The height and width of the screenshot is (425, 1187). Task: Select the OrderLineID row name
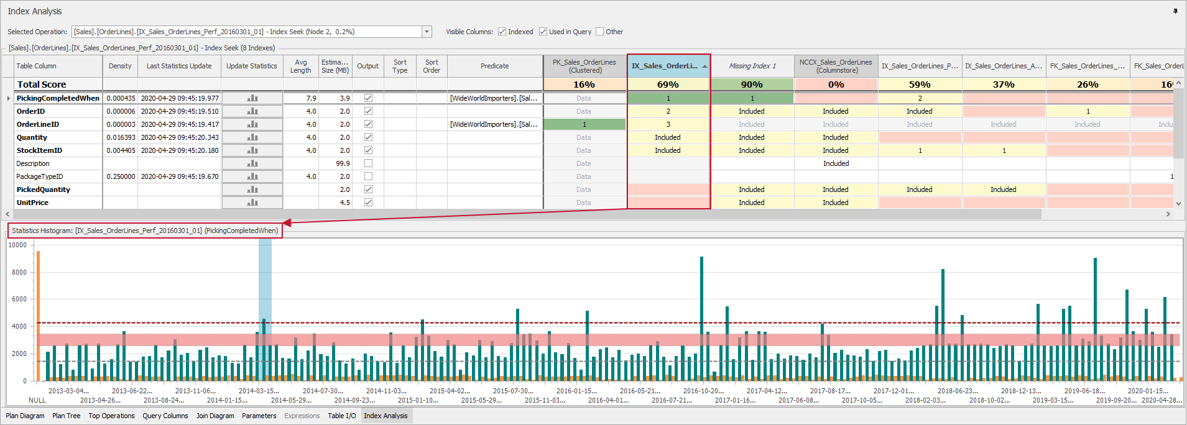coord(38,124)
